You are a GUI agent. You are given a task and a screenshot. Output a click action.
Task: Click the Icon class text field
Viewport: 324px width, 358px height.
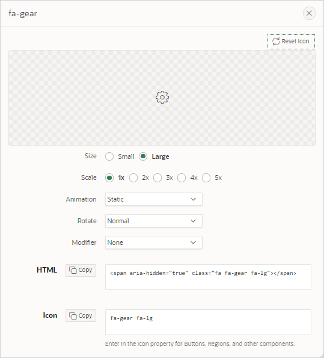208,322
